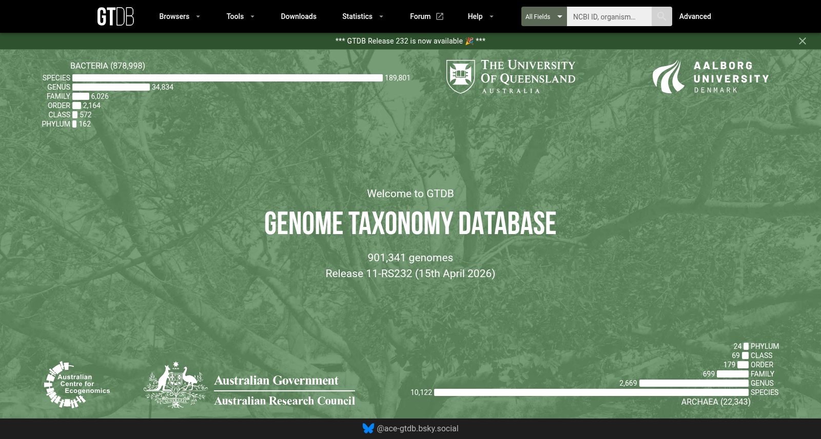Viewport: 821px width, 439px height.
Task: Follow the @ace-gtdb.bsky.social link
Action: tap(418, 428)
